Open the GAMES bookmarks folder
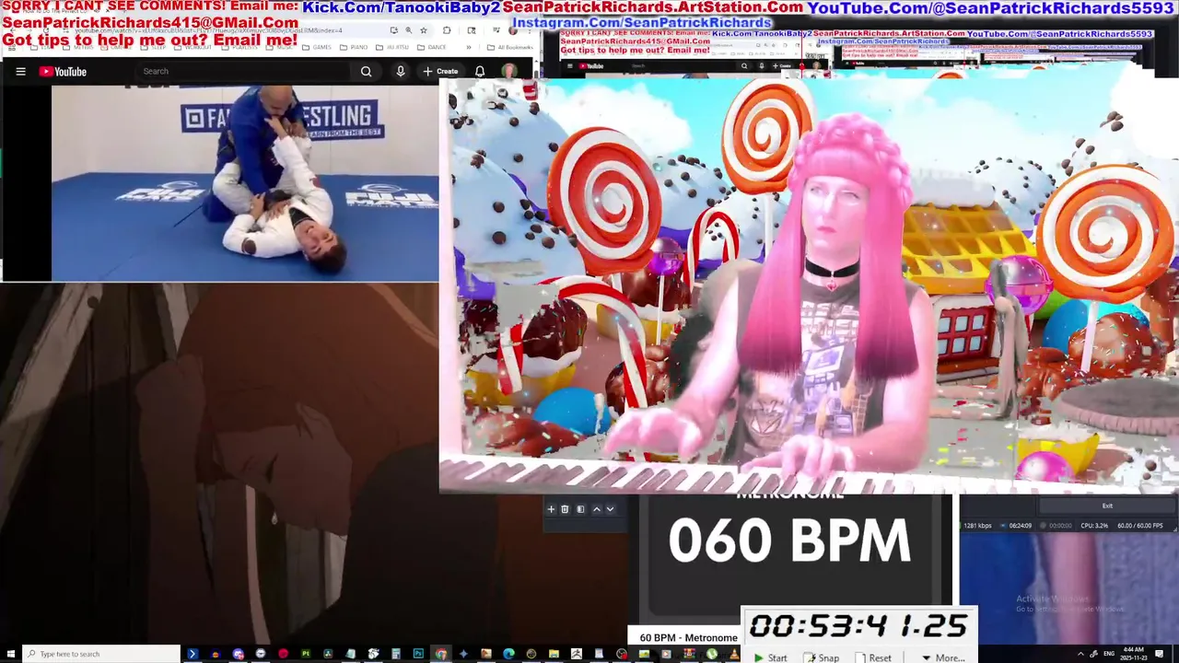Image resolution: width=1179 pixels, height=663 pixels. [316, 47]
